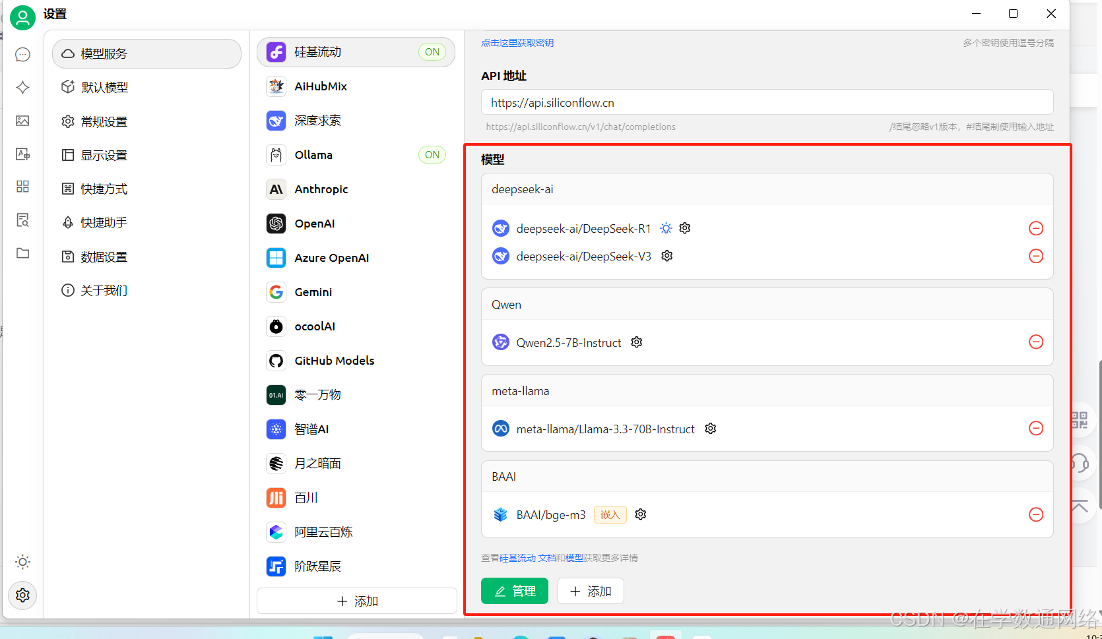Image resolution: width=1102 pixels, height=639 pixels.
Task: Remove the Qwen2.5-7B-Instruct model
Action: coord(1036,342)
